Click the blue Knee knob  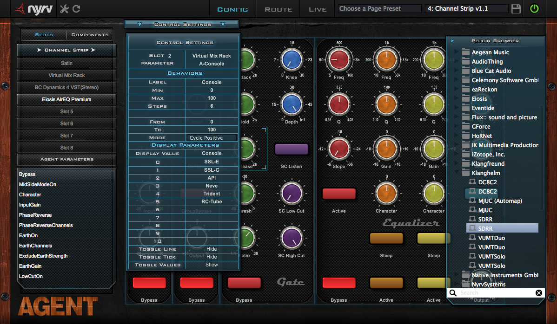tap(292, 59)
